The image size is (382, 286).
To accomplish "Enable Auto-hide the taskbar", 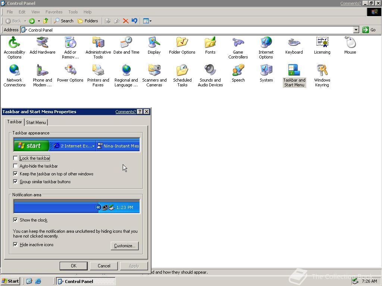I will click(15, 166).
